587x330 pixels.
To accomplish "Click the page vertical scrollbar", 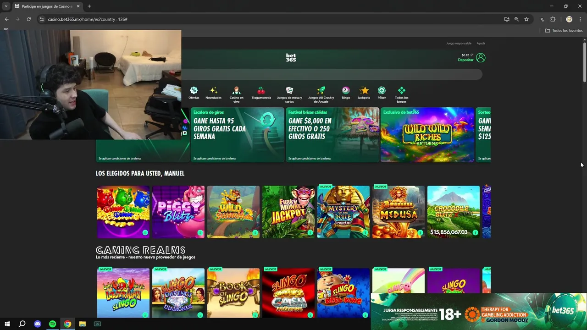I will [x=585, y=62].
